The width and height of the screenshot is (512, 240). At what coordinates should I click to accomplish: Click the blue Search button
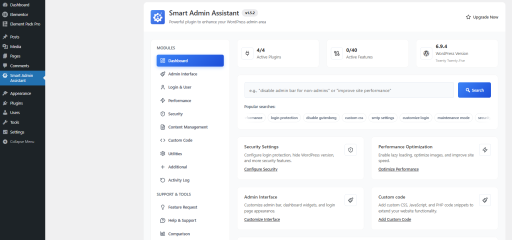474,90
